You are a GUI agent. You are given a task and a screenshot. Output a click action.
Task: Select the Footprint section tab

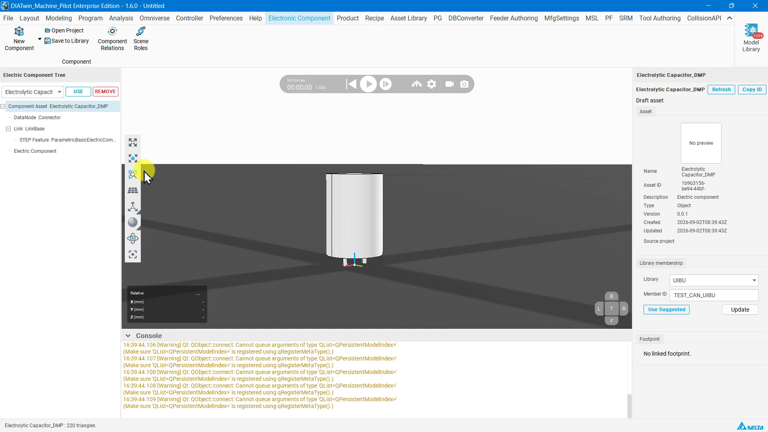[x=649, y=339]
